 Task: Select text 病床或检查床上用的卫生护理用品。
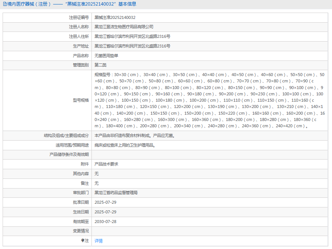tap(125, 145)
